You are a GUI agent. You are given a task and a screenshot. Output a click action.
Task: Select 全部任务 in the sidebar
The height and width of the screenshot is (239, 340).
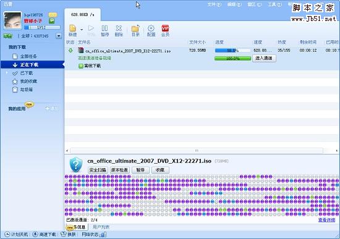coord(28,56)
